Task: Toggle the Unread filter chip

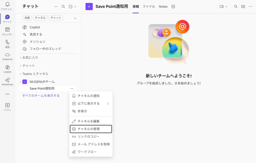Action: pos(27,18)
